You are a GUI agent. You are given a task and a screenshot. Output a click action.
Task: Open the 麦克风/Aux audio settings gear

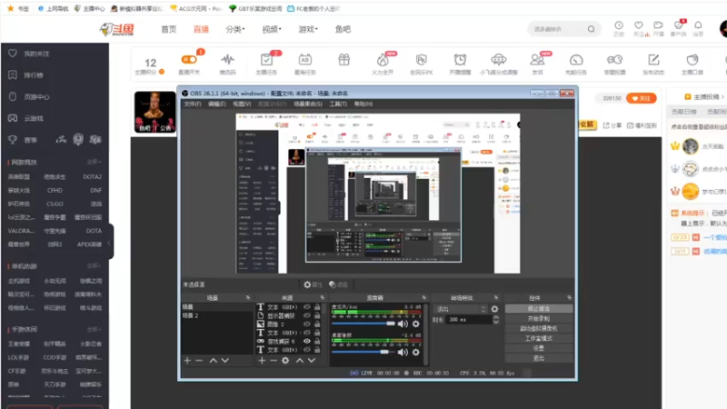click(x=416, y=324)
